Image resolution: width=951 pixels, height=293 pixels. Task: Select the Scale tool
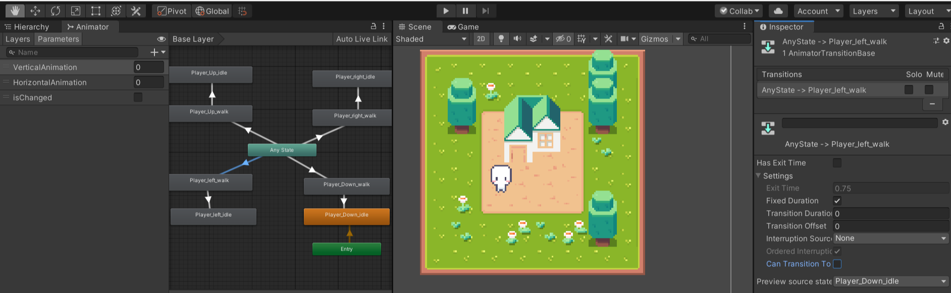click(76, 11)
